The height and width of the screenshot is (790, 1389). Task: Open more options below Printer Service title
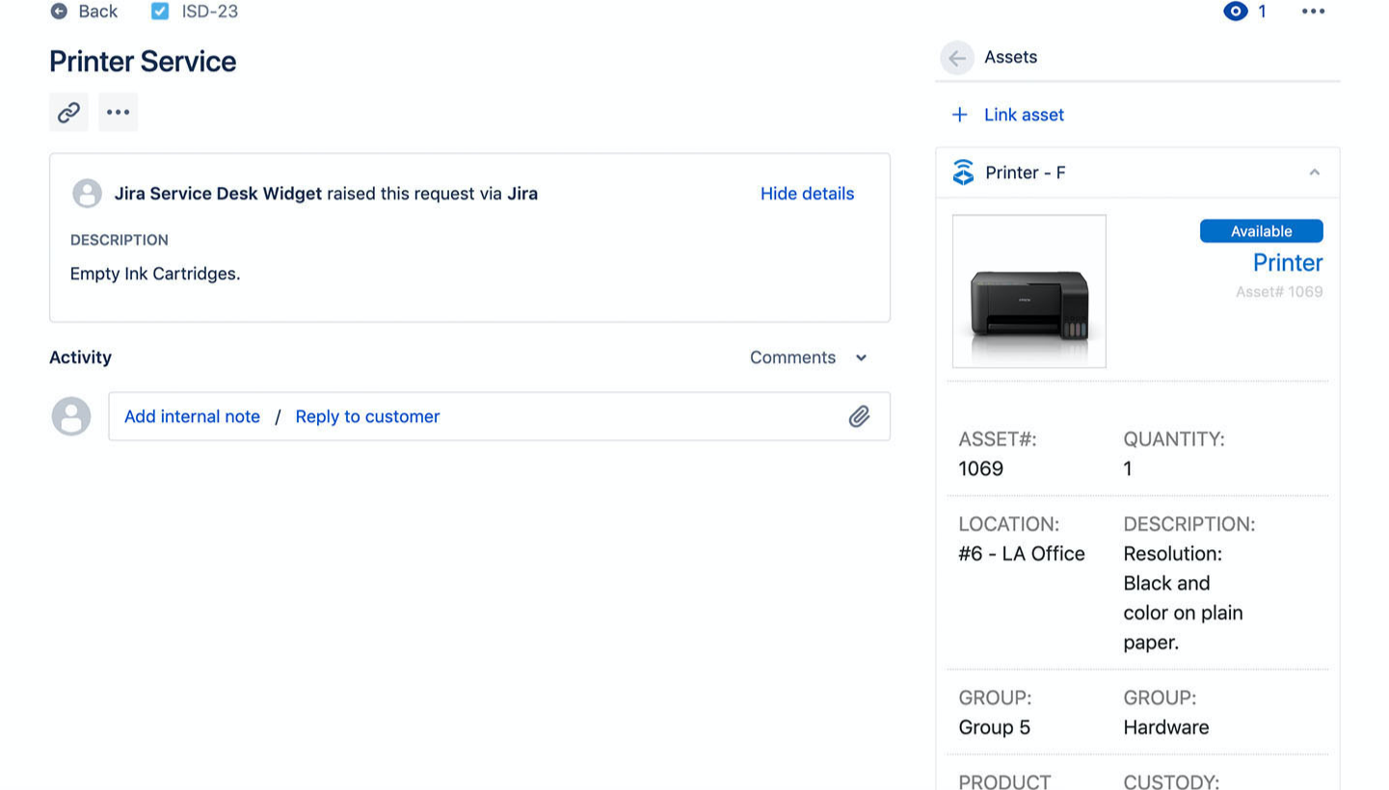pos(119,113)
